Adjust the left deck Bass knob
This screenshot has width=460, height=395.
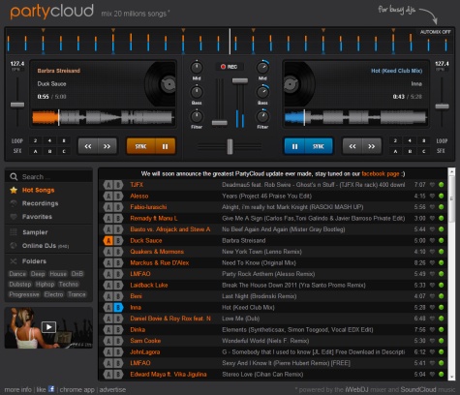(197, 92)
